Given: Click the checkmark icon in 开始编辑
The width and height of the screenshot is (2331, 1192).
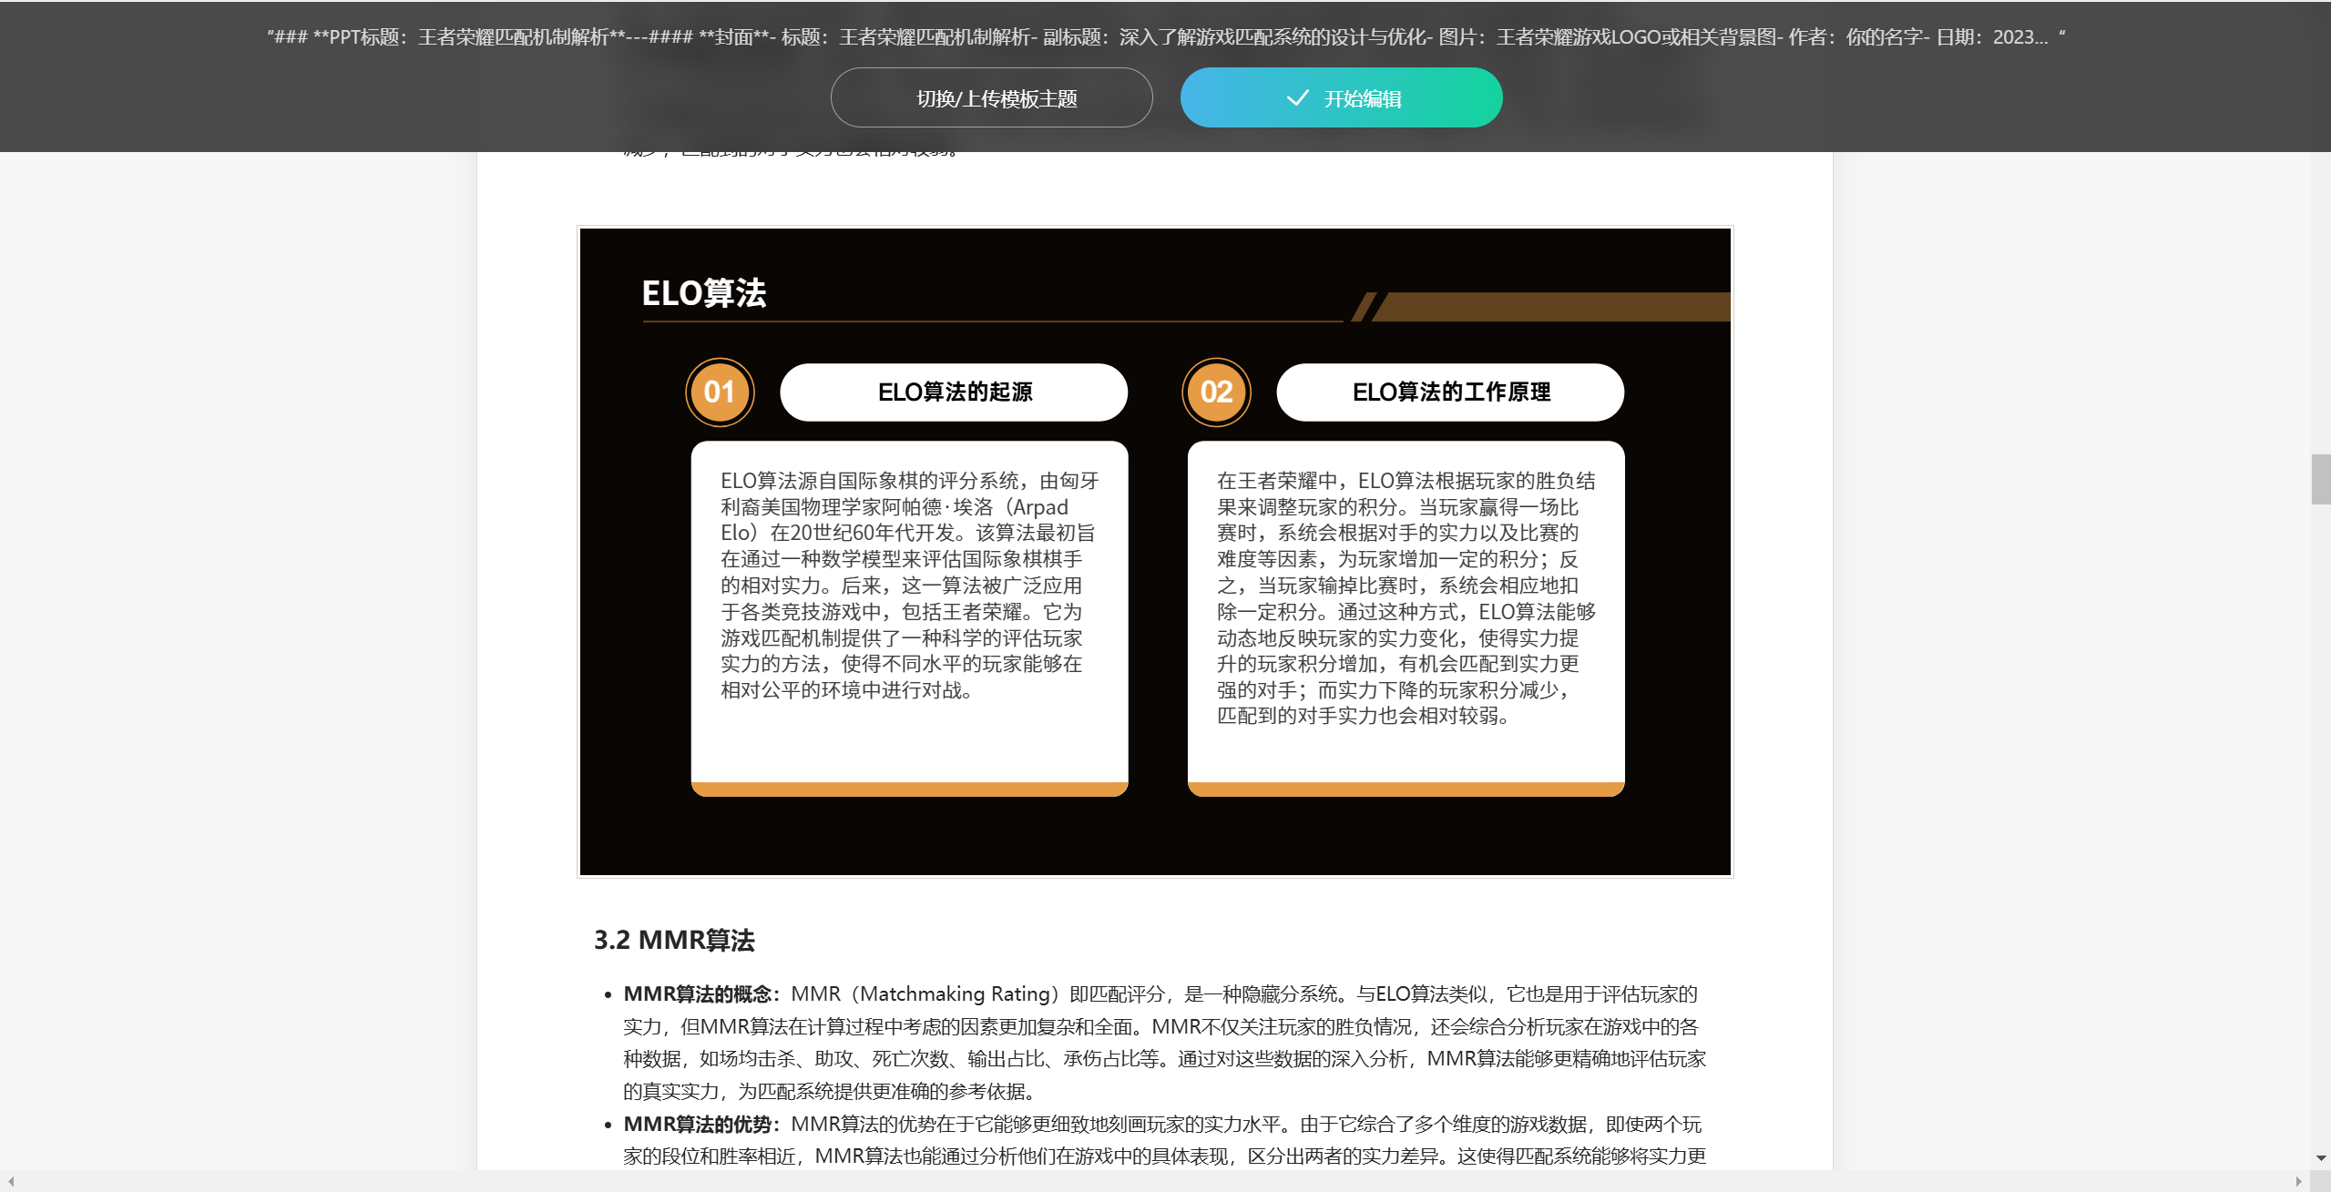Looking at the screenshot, I should (x=1297, y=97).
